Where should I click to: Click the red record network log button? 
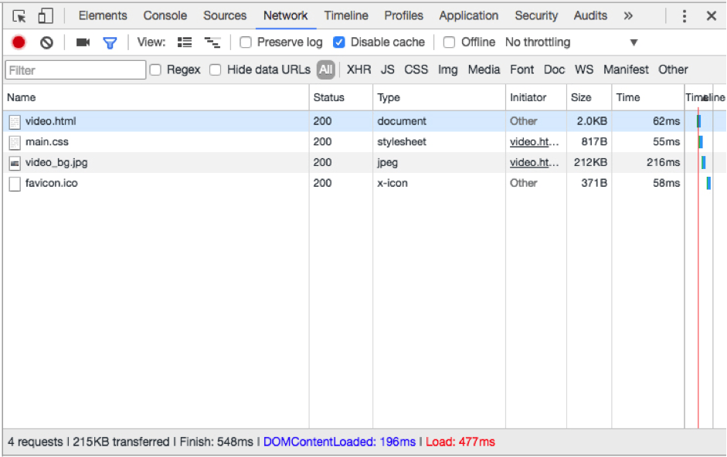tap(19, 42)
